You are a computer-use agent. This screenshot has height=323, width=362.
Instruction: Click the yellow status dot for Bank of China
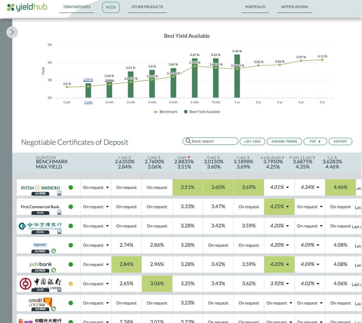click(71, 284)
